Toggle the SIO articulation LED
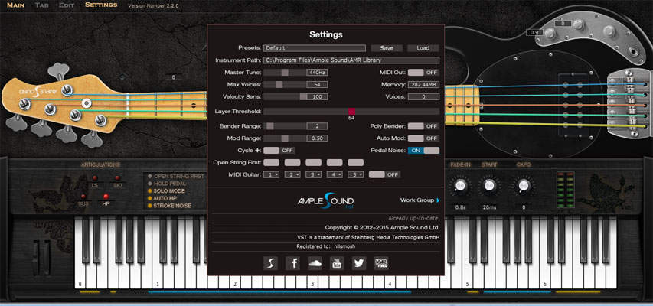This screenshot has height=306, width=653. pyautogui.click(x=117, y=178)
